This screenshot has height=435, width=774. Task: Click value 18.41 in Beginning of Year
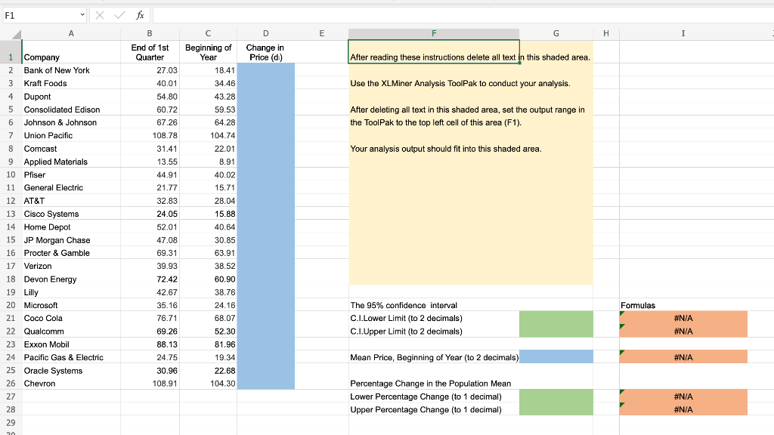click(x=208, y=70)
